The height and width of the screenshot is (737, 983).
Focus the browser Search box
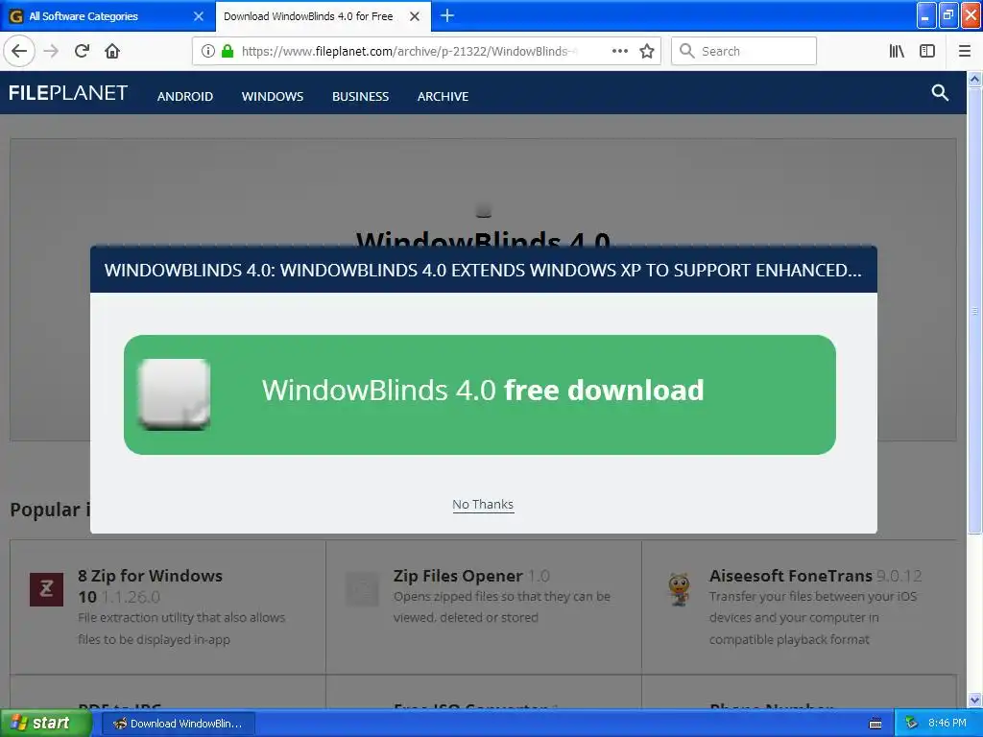744,51
